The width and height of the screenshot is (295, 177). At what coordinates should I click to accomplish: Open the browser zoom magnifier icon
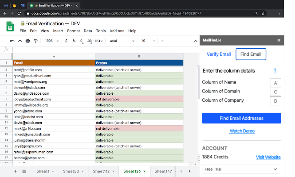[x=256, y=13]
